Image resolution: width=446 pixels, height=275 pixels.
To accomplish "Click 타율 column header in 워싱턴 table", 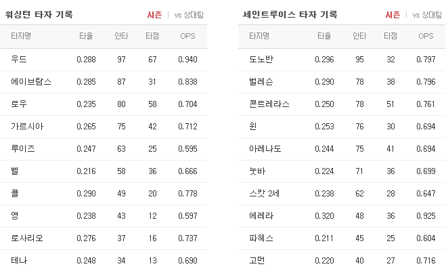I will [x=86, y=36].
